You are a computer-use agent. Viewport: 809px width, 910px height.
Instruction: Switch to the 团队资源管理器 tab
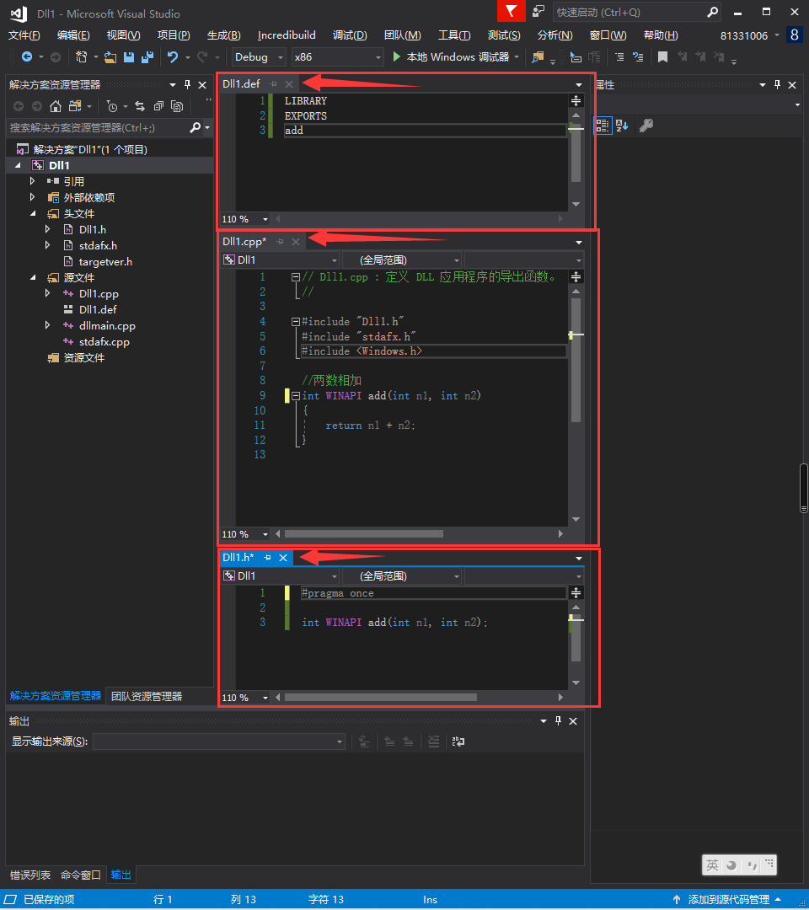click(147, 697)
